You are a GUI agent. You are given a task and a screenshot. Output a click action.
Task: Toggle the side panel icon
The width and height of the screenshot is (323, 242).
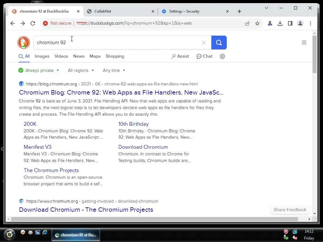coord(290,23)
